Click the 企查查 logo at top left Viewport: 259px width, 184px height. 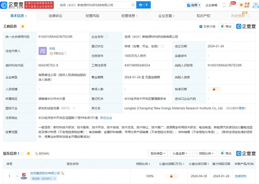coord(12,5)
